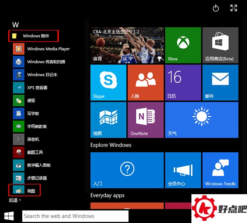
Task: Launch the Xbox tile
Action: point(183,45)
